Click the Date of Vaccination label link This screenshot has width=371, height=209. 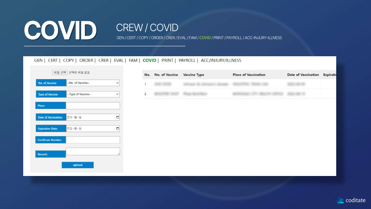[x=50, y=117]
